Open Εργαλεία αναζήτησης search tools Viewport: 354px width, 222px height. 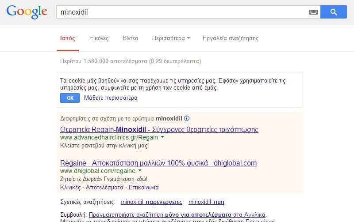pyautogui.click(x=230, y=38)
